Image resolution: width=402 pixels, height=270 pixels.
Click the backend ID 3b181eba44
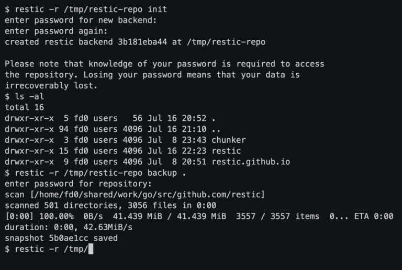[x=142, y=42]
